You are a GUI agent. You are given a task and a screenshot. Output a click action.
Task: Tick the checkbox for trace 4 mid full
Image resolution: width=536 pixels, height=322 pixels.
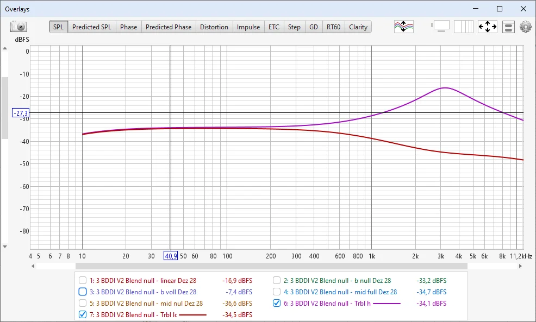click(277, 292)
